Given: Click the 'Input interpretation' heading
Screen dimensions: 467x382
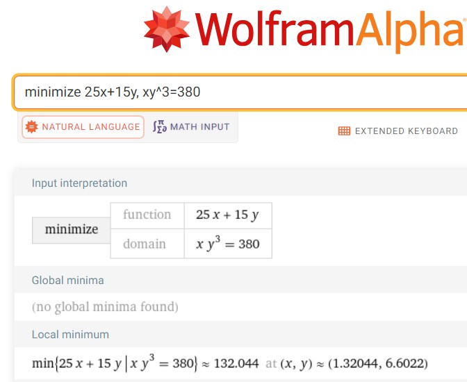Looking at the screenshot, I should pyautogui.click(x=79, y=183).
